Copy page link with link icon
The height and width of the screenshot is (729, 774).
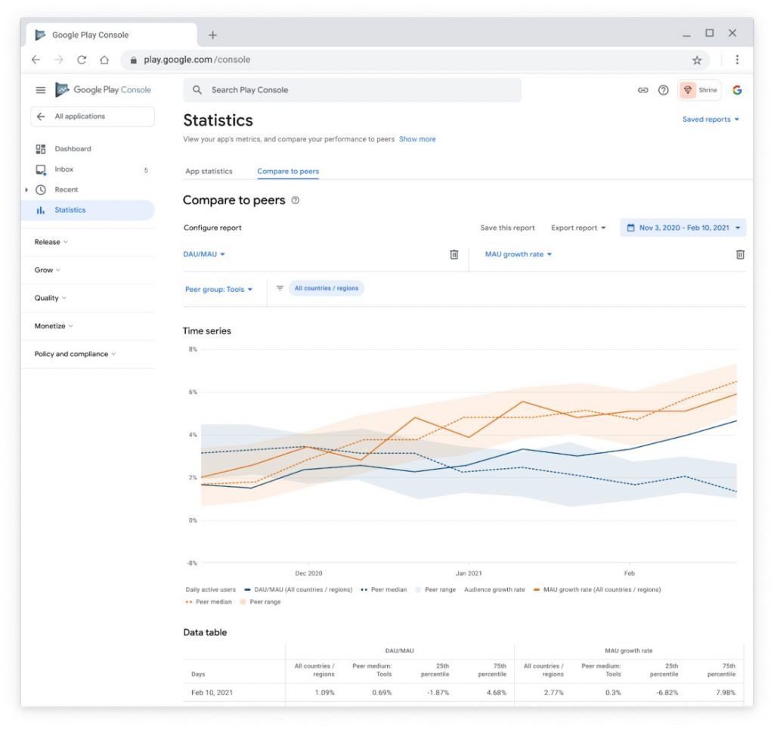642,90
